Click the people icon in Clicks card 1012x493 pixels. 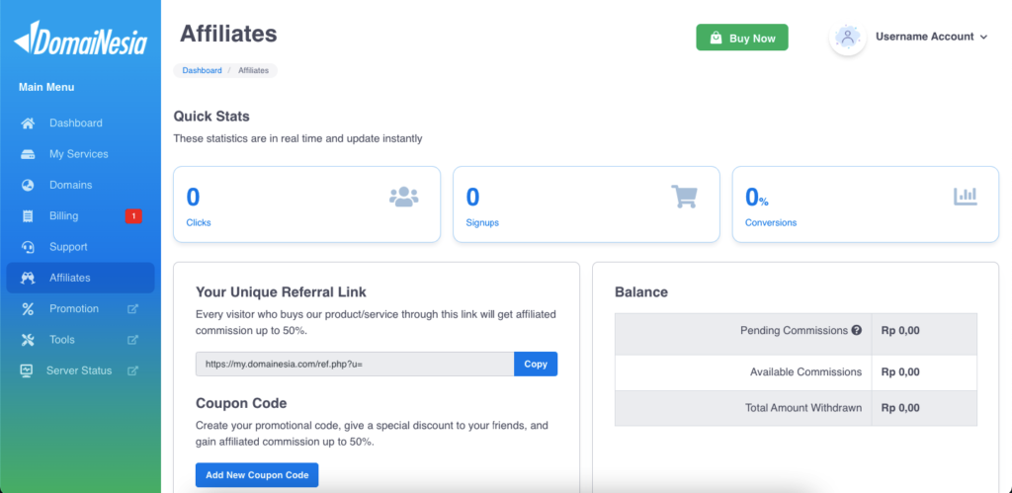(x=404, y=197)
